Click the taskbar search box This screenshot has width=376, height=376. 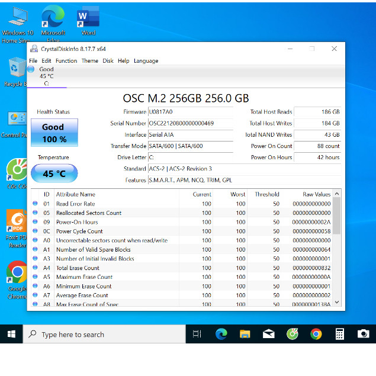[x=104, y=334]
